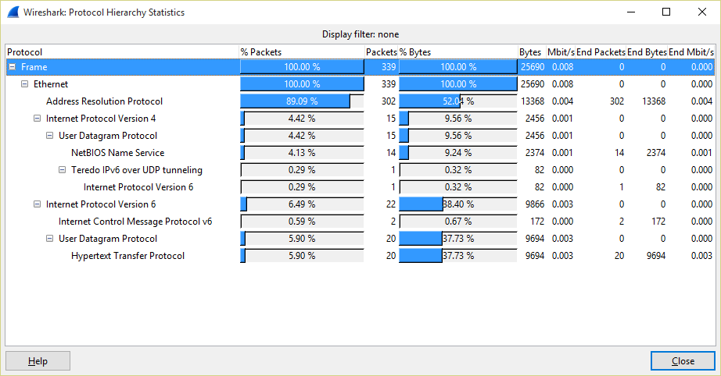Viewport: 721px width, 376px height.
Task: Select the Hypertext Transfer Protocol row
Action: tap(127, 256)
